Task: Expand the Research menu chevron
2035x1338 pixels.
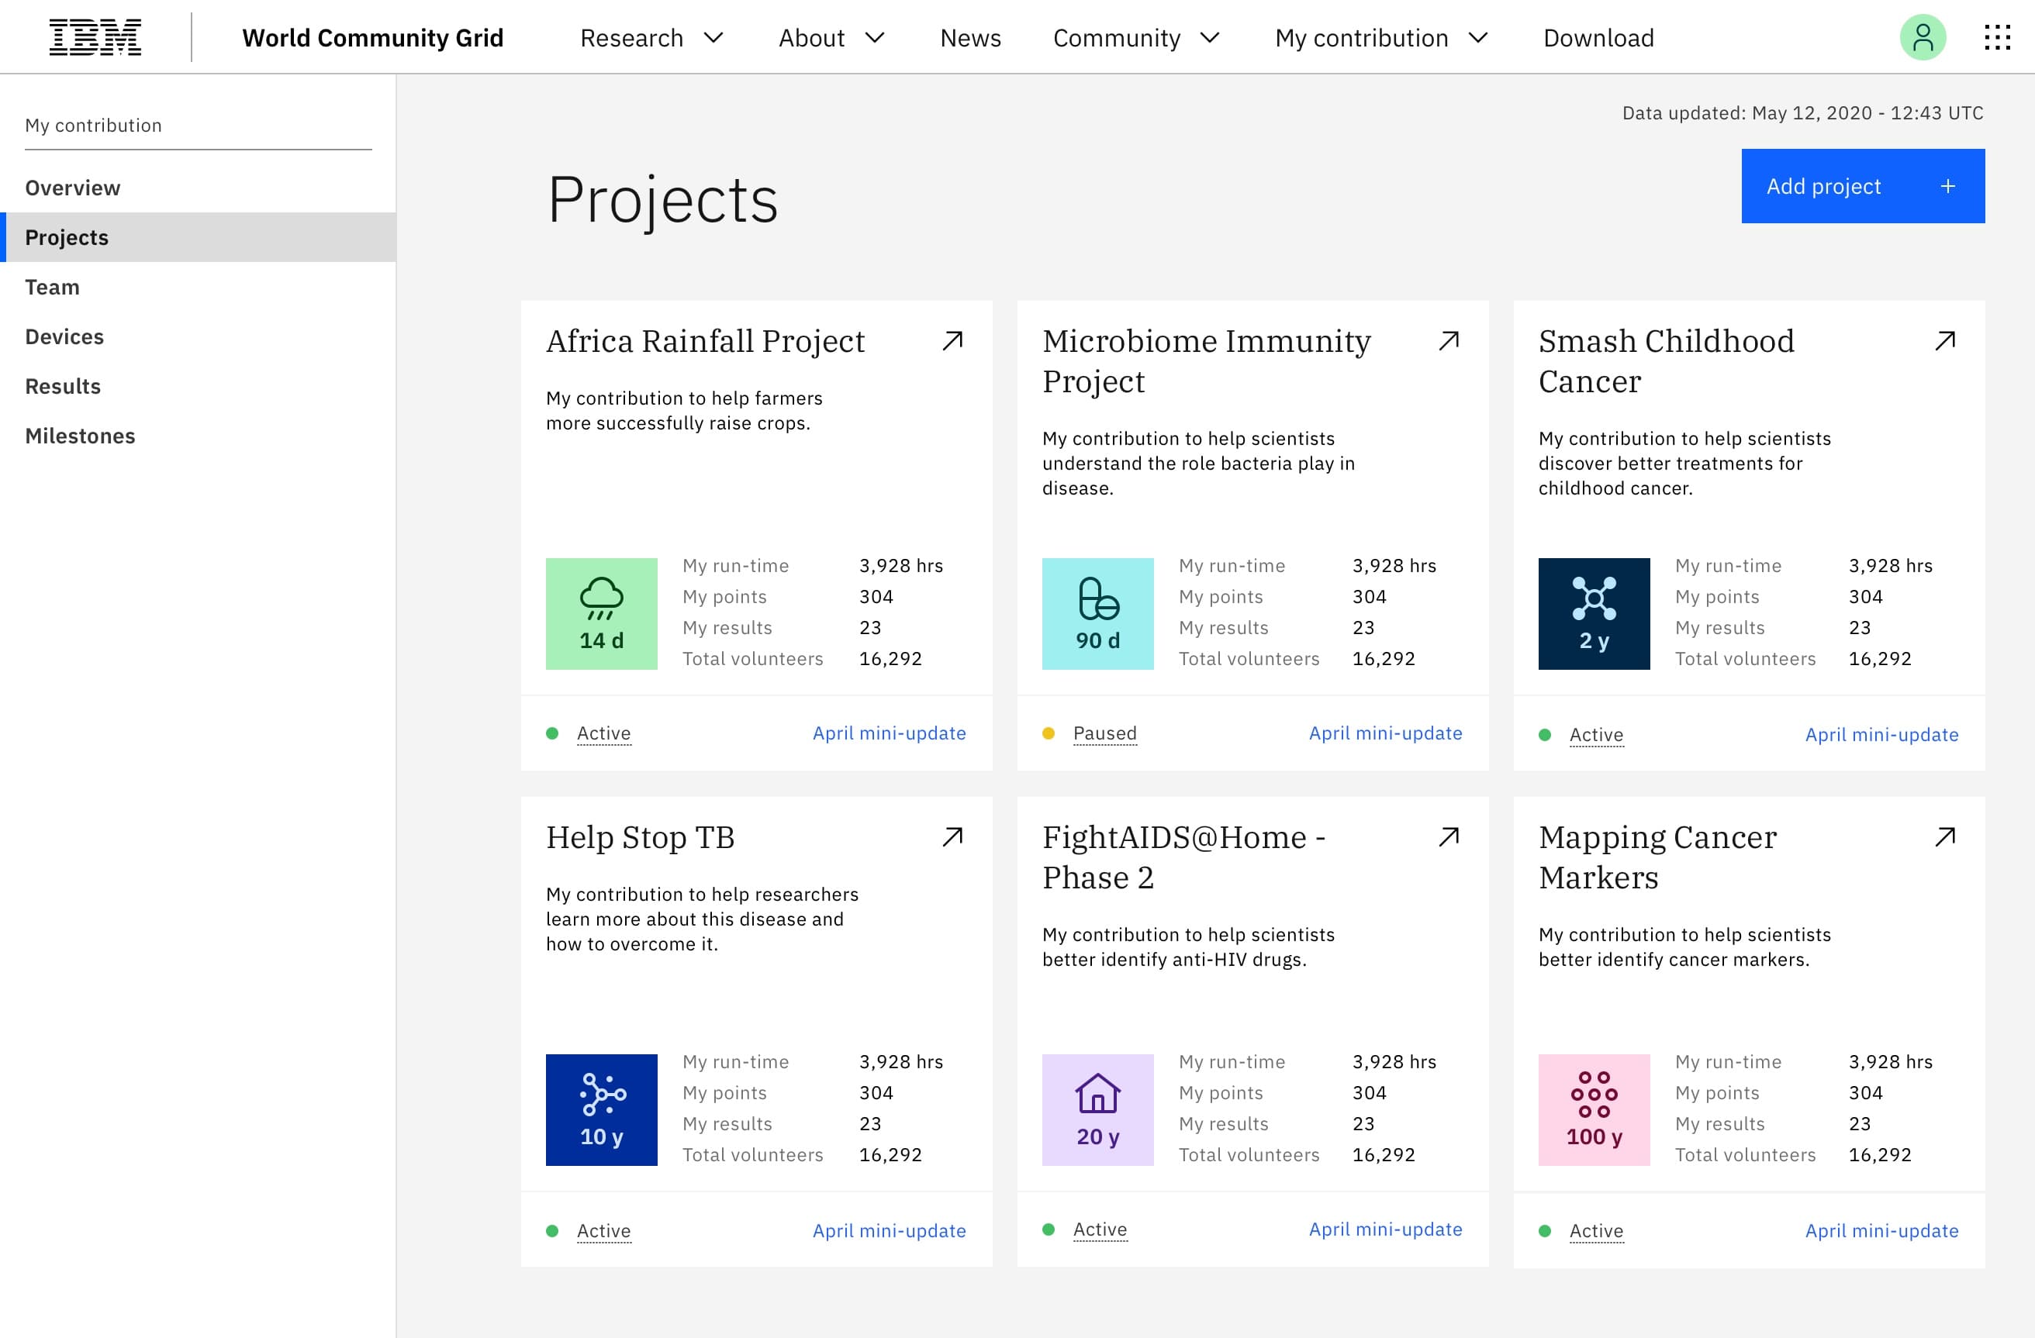Action: [714, 37]
